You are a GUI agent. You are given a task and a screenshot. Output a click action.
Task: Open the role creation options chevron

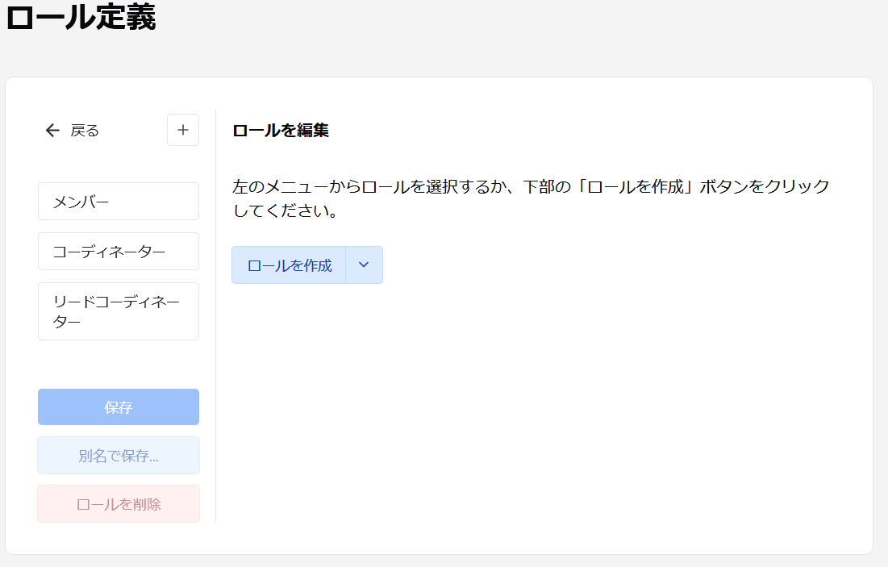[x=364, y=265]
